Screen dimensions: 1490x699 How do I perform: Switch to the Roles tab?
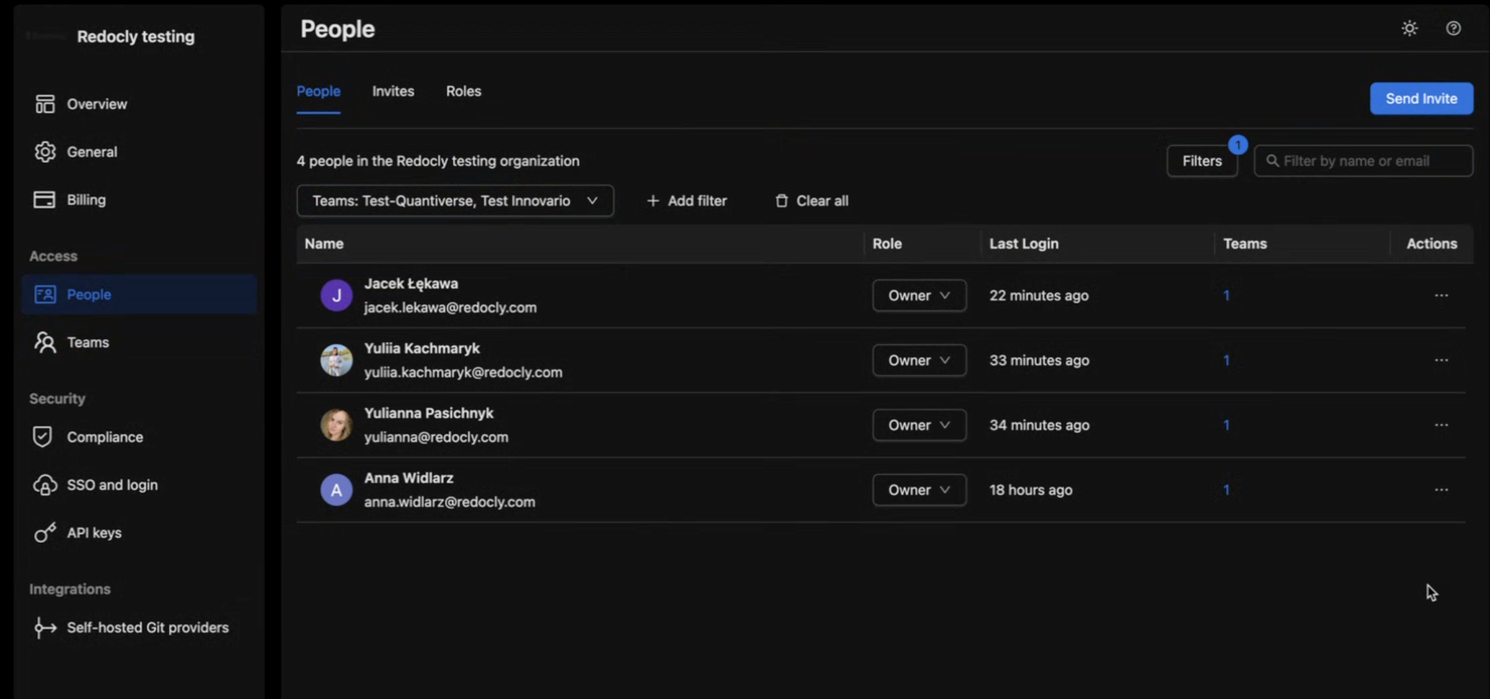[x=464, y=92]
